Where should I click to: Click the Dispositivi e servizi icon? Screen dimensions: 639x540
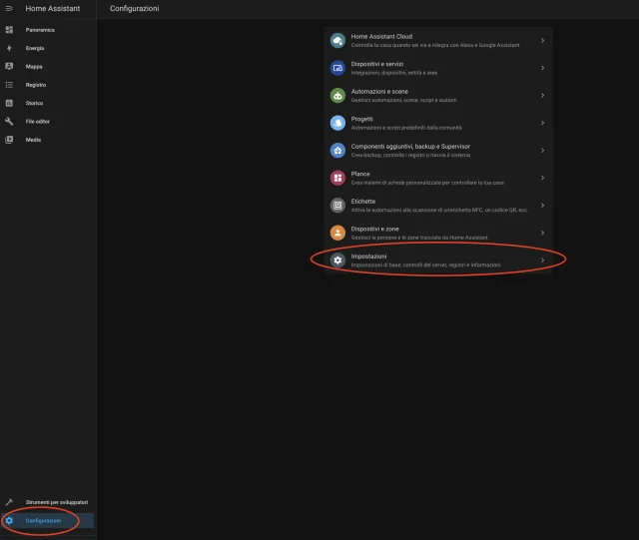tap(337, 68)
